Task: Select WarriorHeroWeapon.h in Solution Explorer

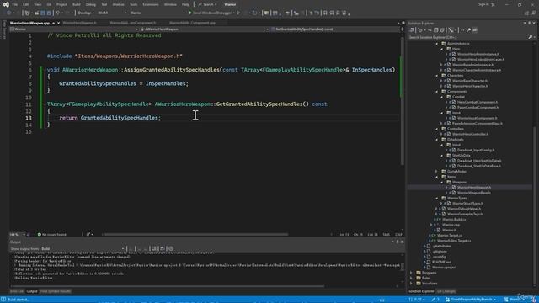Action: (473, 188)
